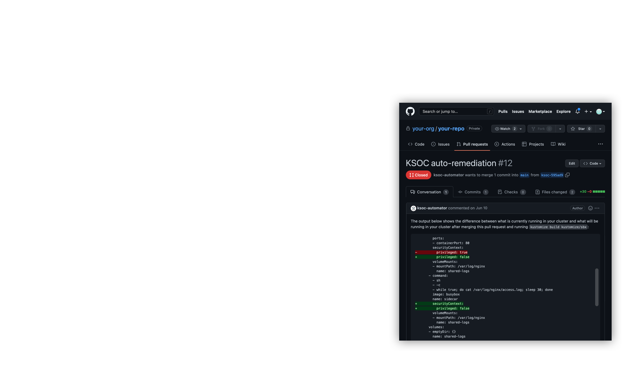Expand the Watch count dropdown
This screenshot has width=643, height=375.
[521, 129]
